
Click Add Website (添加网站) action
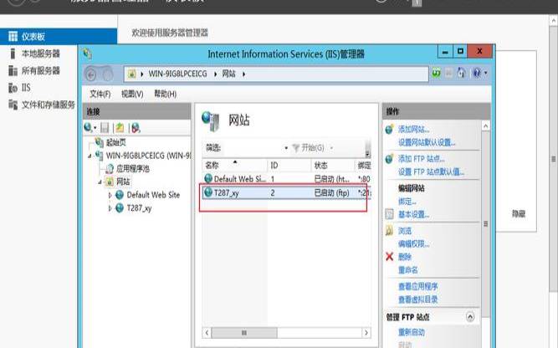click(413, 129)
